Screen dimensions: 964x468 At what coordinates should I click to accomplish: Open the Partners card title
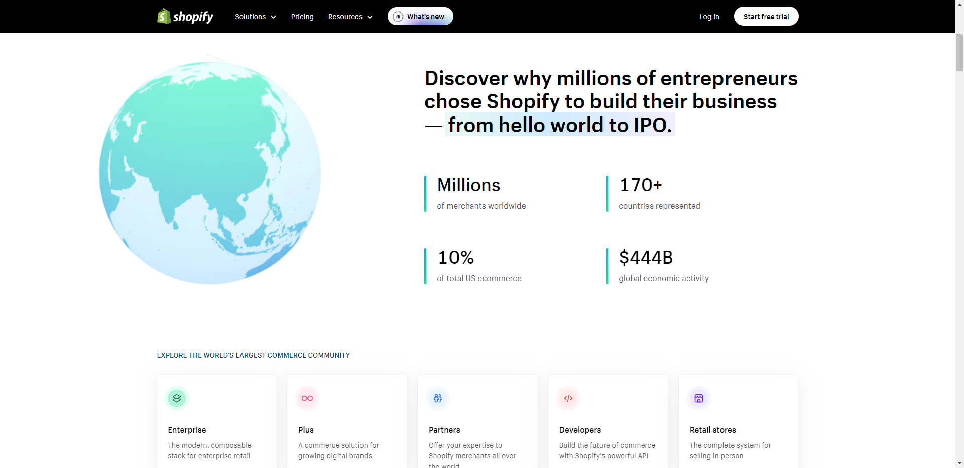(444, 430)
